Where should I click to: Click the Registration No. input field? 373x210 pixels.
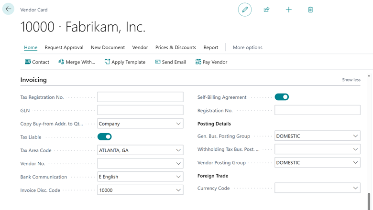(x=318, y=110)
